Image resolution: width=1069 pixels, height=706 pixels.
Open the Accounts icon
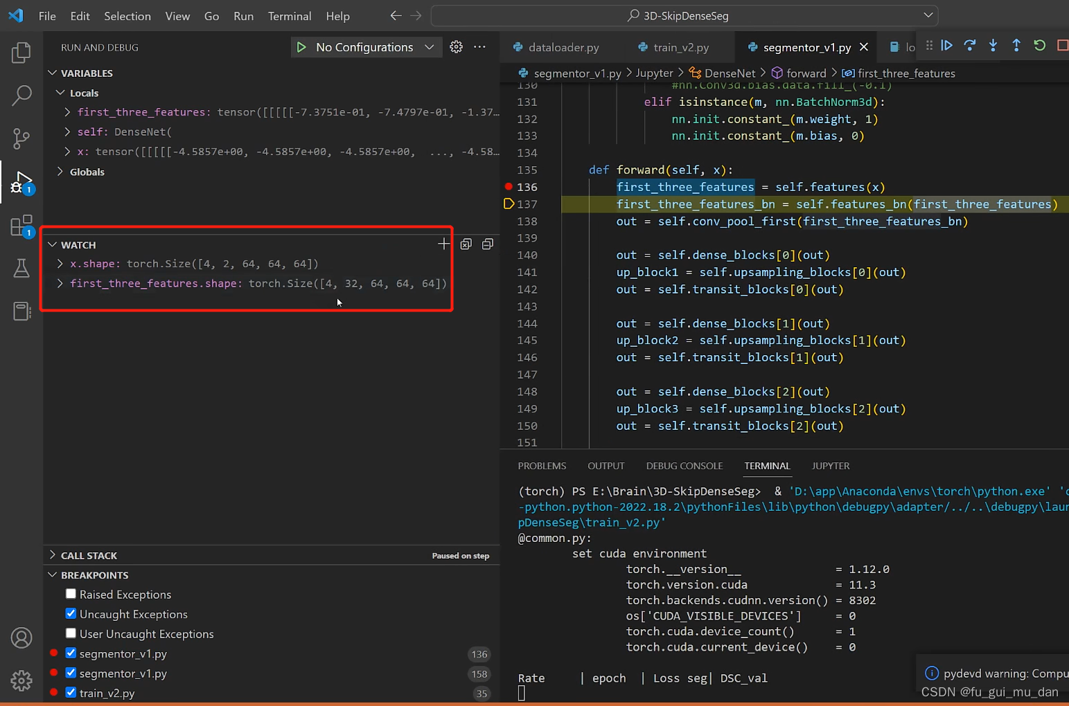(21, 637)
